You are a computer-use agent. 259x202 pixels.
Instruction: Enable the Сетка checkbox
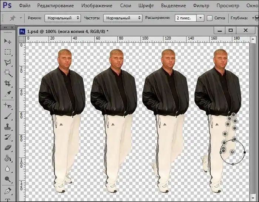point(210,18)
